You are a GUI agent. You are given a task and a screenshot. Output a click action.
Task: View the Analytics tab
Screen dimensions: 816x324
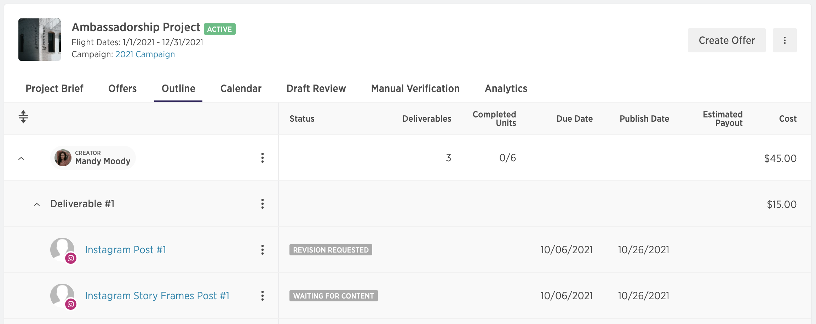click(x=506, y=88)
